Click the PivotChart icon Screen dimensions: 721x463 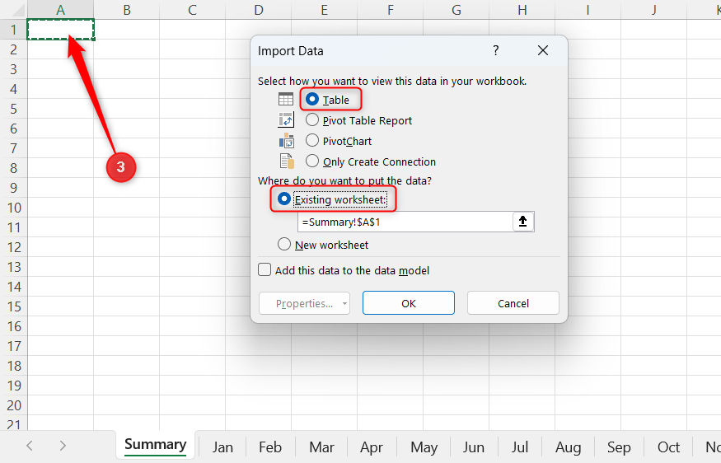287,141
